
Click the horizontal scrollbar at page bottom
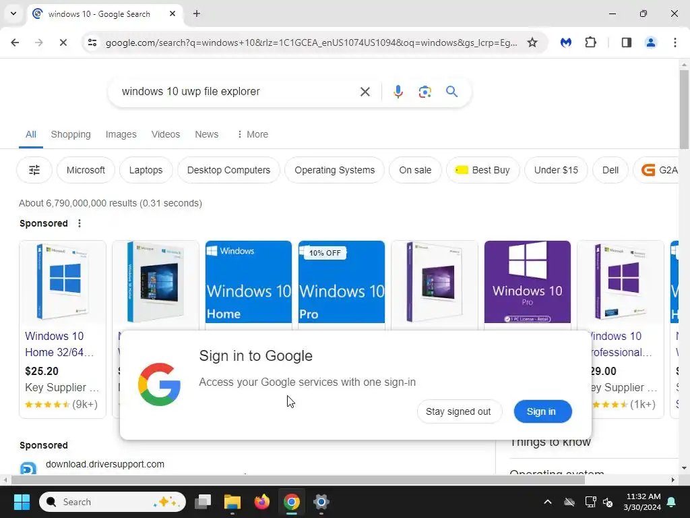tap(298, 480)
